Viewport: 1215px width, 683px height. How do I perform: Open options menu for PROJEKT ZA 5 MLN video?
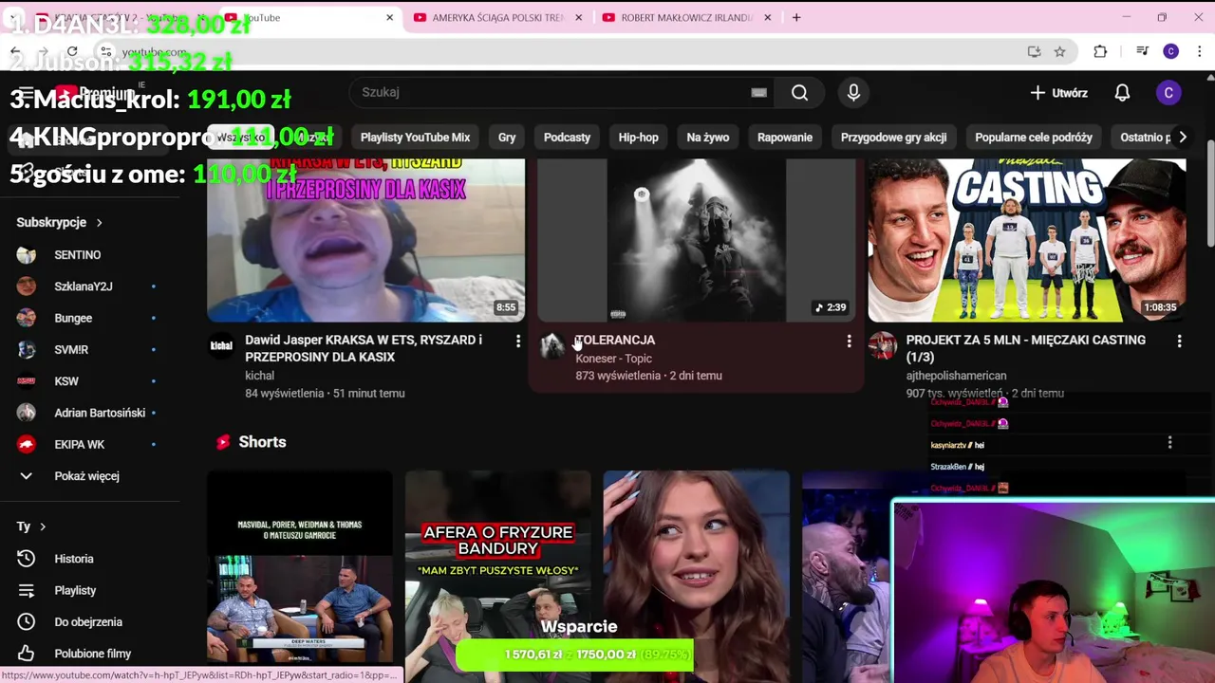(1179, 341)
